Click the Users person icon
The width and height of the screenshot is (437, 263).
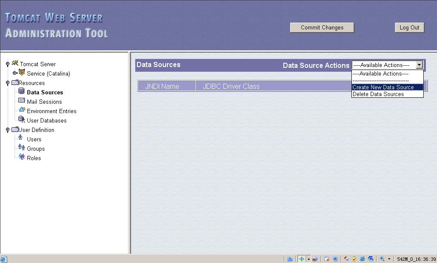[x=21, y=137]
